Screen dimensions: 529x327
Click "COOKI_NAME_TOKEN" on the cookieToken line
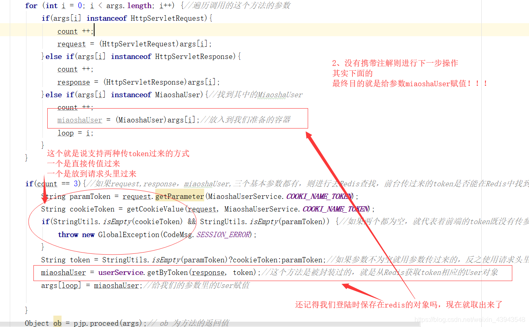(x=335, y=209)
